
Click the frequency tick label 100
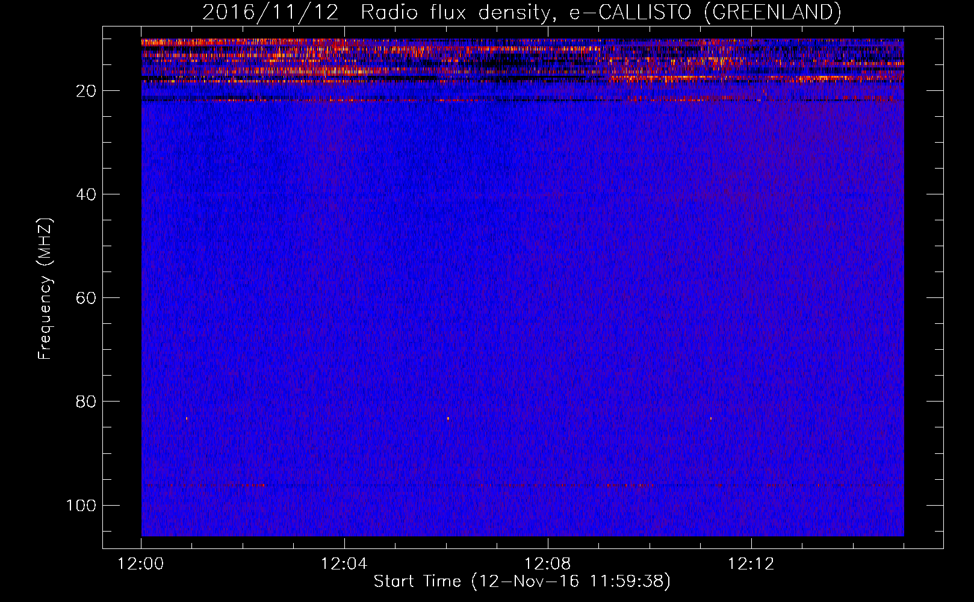point(81,505)
